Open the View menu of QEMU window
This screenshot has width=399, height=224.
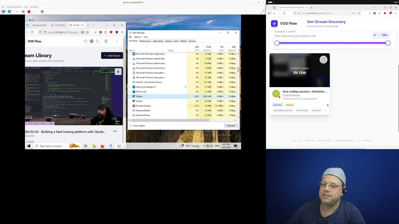(26, 7)
